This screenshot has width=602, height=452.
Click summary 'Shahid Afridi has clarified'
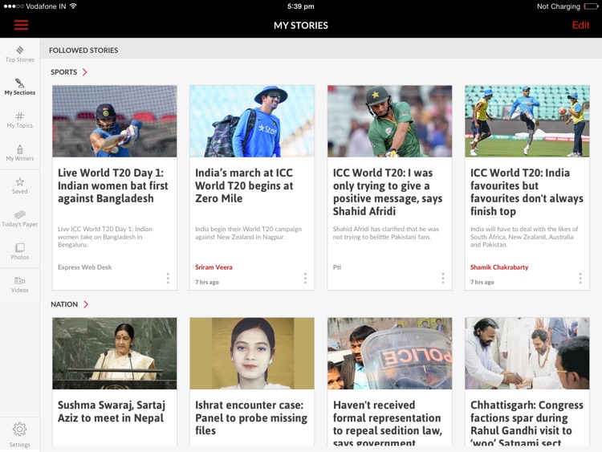[385, 233]
